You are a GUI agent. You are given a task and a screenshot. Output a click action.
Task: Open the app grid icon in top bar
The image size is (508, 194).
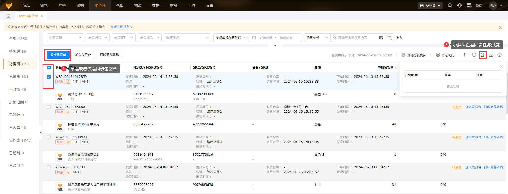click(469, 6)
